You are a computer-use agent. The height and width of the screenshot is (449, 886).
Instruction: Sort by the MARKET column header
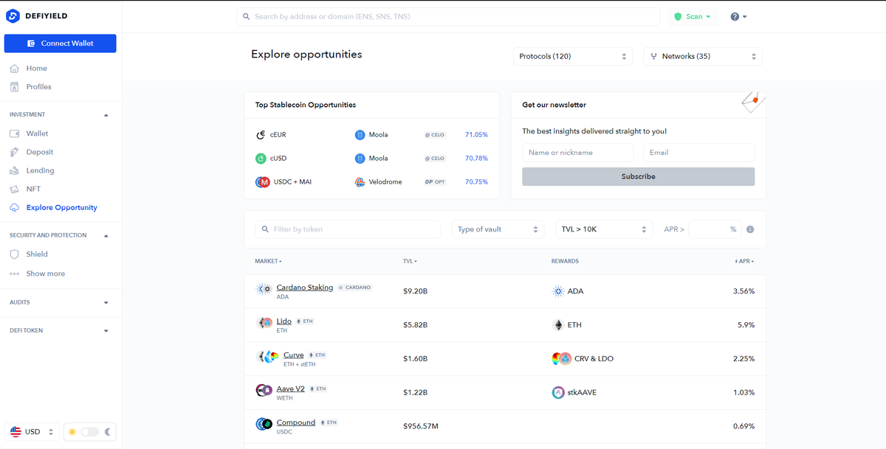[268, 261]
